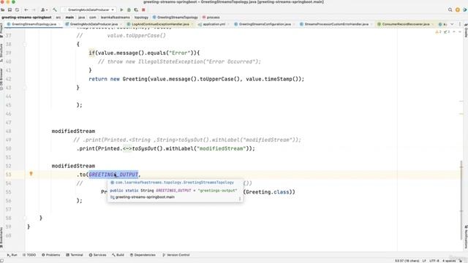Open the Version Control tool window
The image size is (468, 263).
point(176,255)
